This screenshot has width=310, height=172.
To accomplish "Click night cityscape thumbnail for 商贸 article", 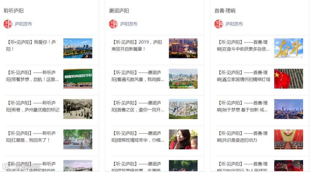I will click(183, 48).
